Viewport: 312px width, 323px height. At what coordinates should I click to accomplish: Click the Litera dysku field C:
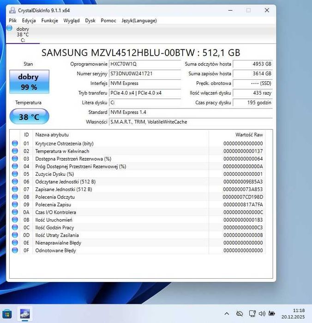click(145, 102)
